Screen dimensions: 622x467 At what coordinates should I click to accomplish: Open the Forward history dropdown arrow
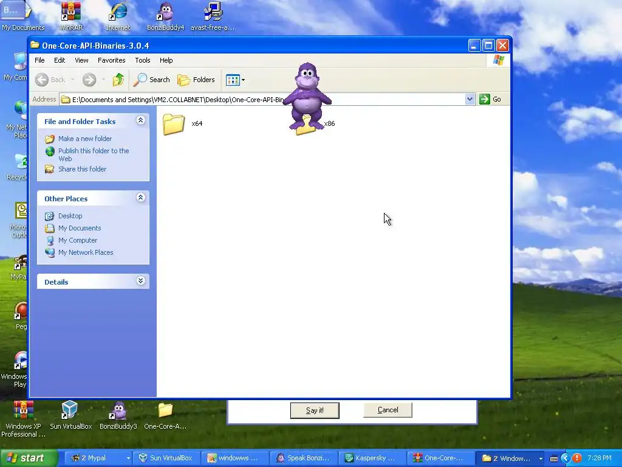[103, 80]
